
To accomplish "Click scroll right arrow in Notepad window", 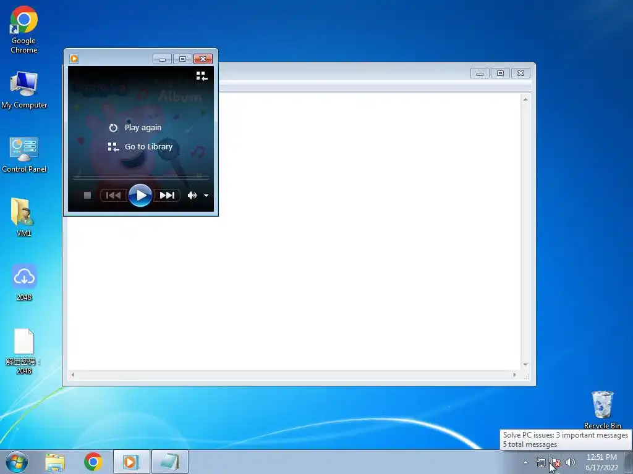I will pyautogui.click(x=514, y=375).
